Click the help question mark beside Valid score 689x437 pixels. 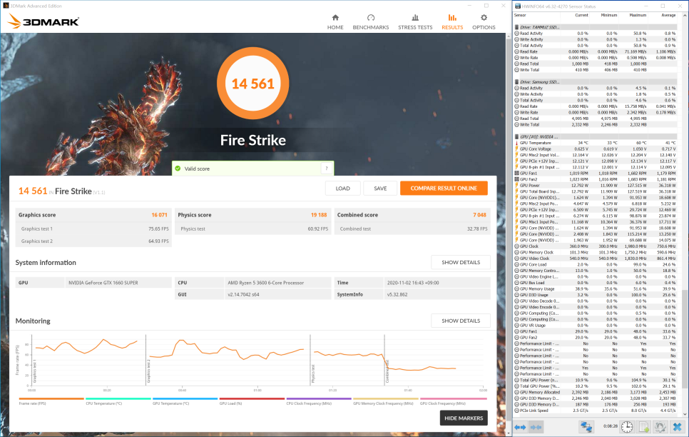[x=327, y=169]
